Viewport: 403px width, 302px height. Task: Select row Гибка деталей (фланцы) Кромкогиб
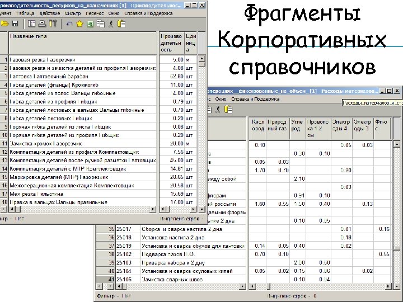tap(82, 85)
